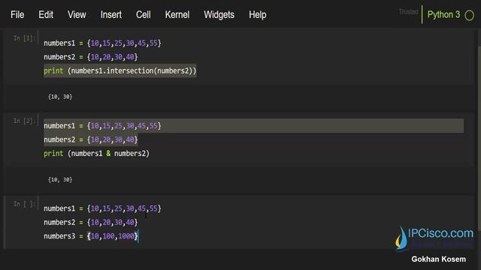The width and height of the screenshot is (481, 270).
Task: Open the Help menu
Action: click(257, 15)
